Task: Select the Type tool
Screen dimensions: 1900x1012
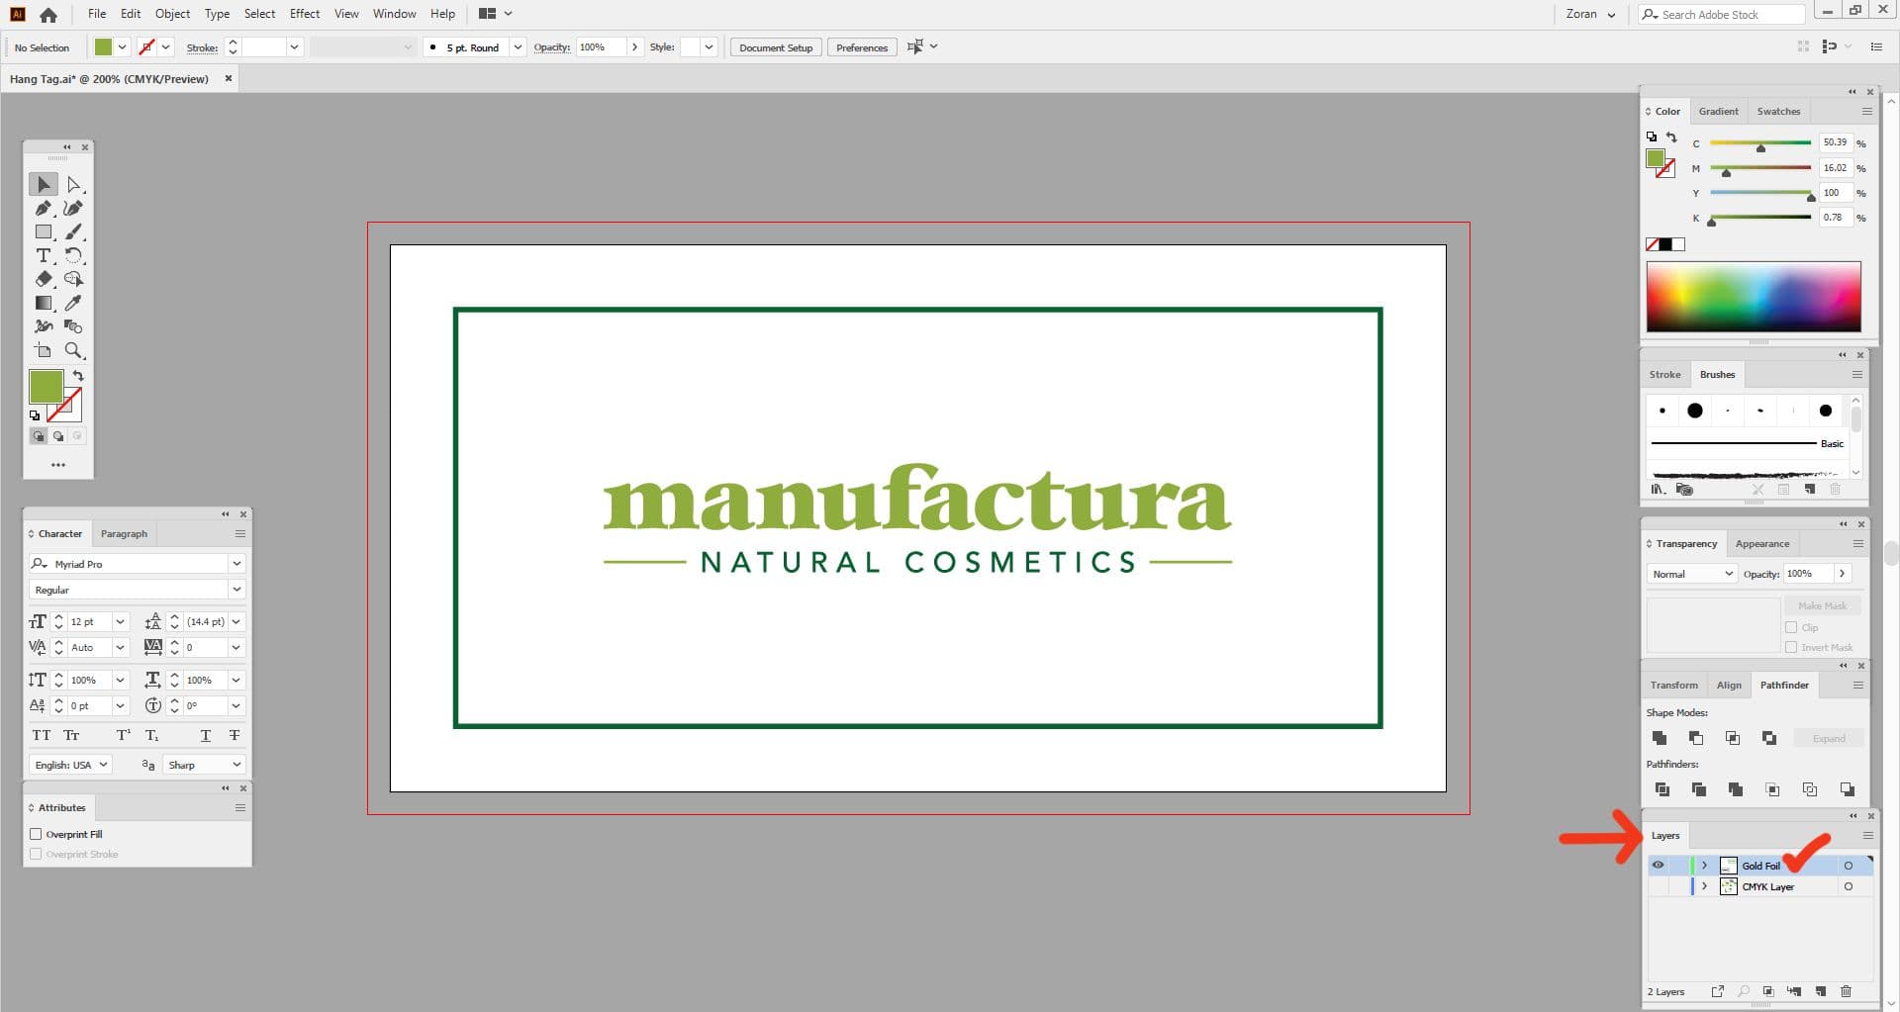Action: pyautogui.click(x=44, y=255)
